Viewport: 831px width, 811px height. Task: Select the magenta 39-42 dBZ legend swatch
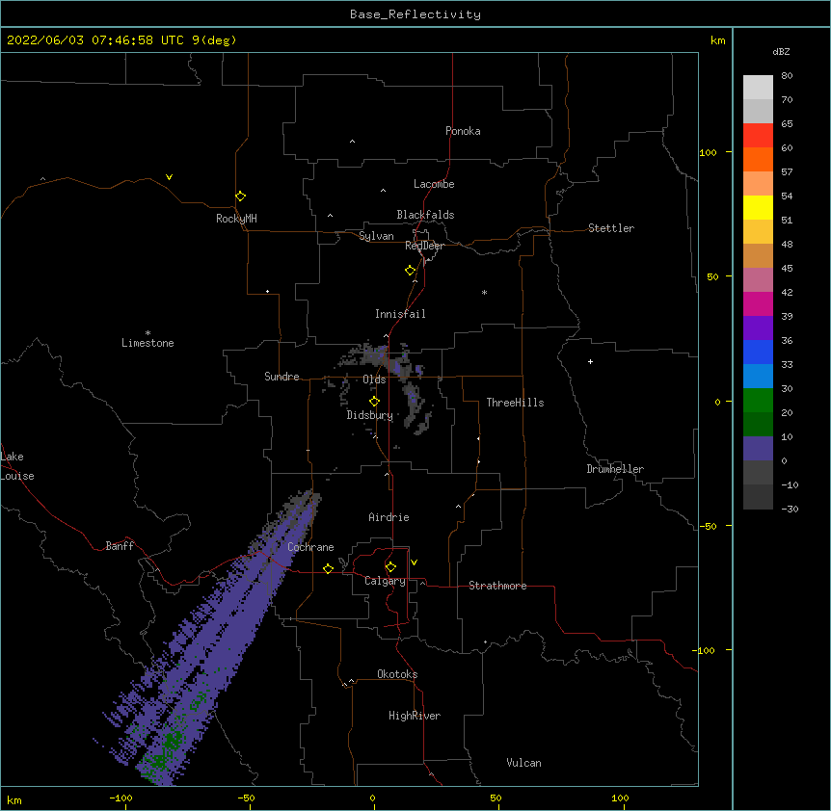758,303
